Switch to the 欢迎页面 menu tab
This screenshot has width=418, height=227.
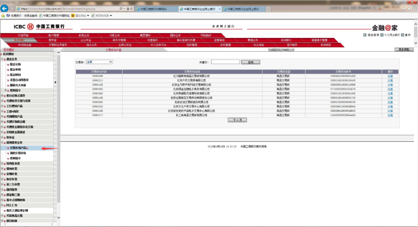tap(23, 35)
